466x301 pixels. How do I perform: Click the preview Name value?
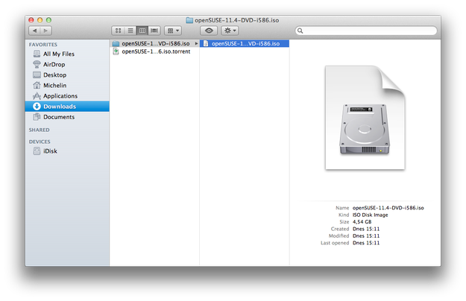pos(388,208)
